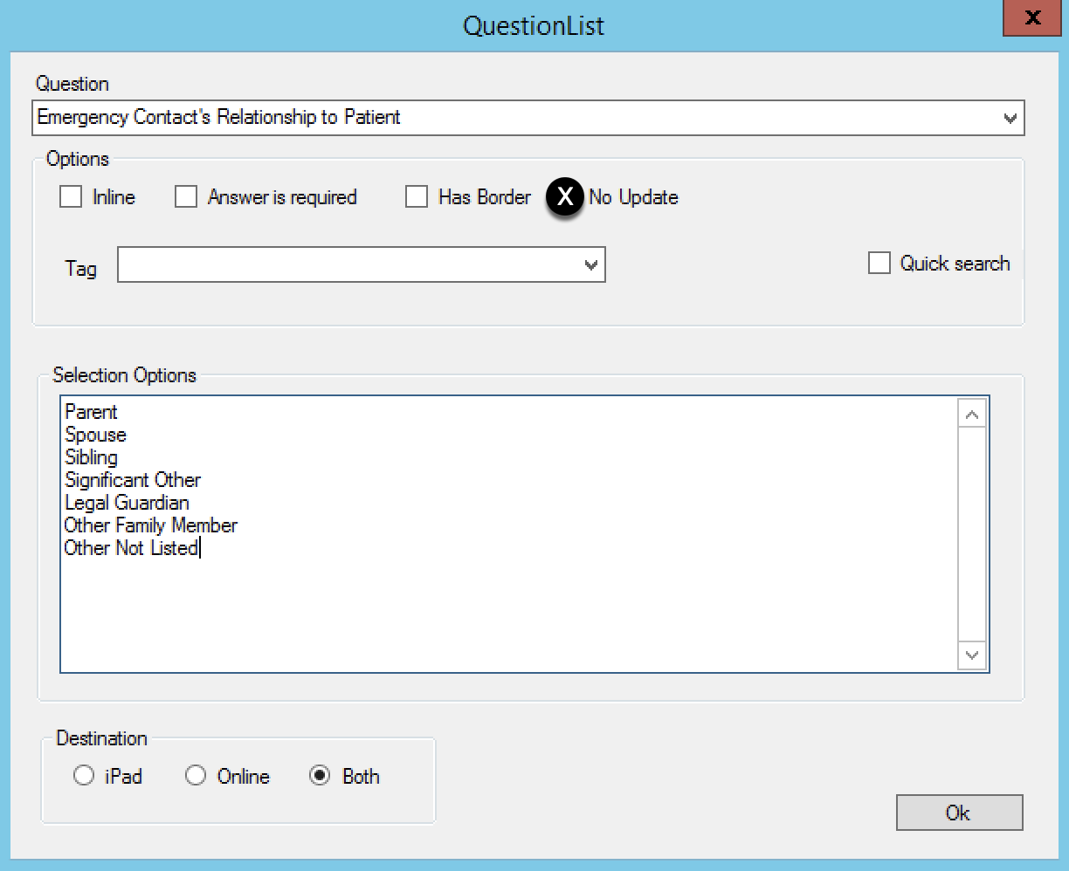Click the Question field text
The width and height of the screenshot is (1069, 871).
pos(218,117)
